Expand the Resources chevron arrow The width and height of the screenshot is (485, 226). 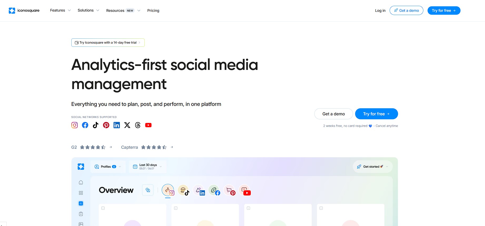click(x=139, y=11)
